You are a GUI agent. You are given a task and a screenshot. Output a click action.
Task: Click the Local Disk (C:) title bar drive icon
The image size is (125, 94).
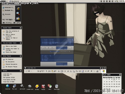[x=25, y=68]
